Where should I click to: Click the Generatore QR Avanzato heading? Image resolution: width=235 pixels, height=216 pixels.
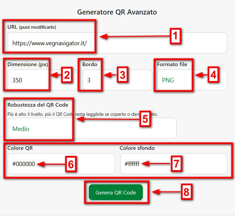pos(117,12)
